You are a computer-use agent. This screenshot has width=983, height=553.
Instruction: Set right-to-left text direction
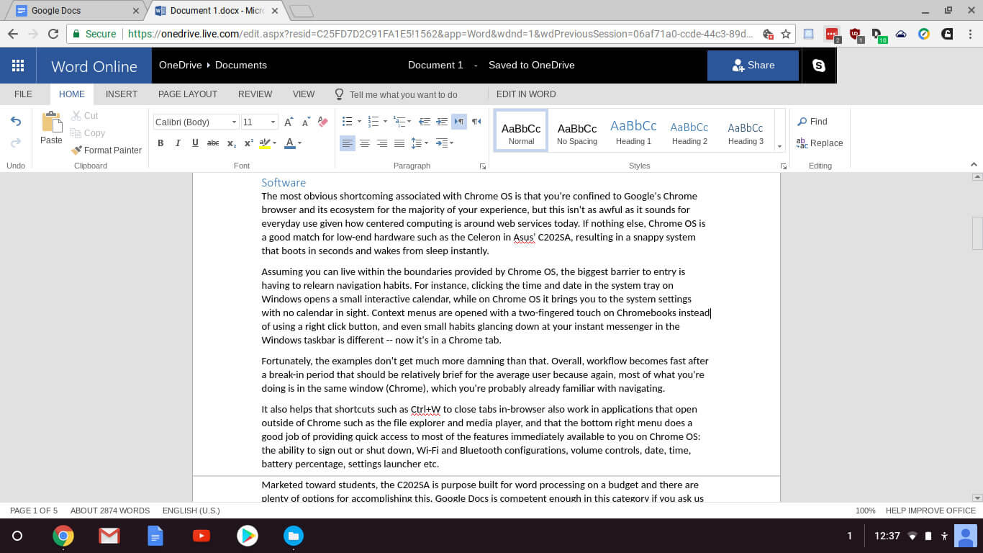[476, 122]
